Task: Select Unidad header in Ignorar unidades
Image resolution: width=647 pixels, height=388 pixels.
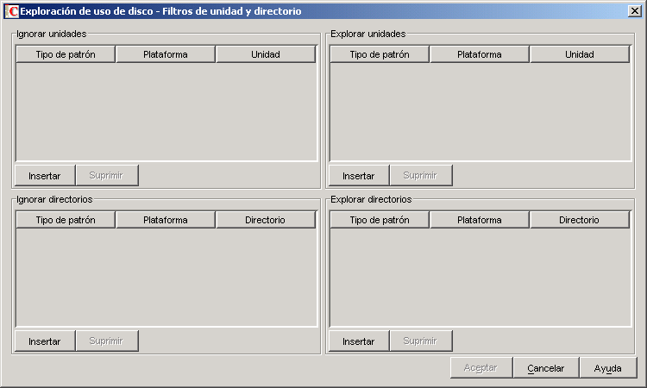Action: [x=266, y=54]
